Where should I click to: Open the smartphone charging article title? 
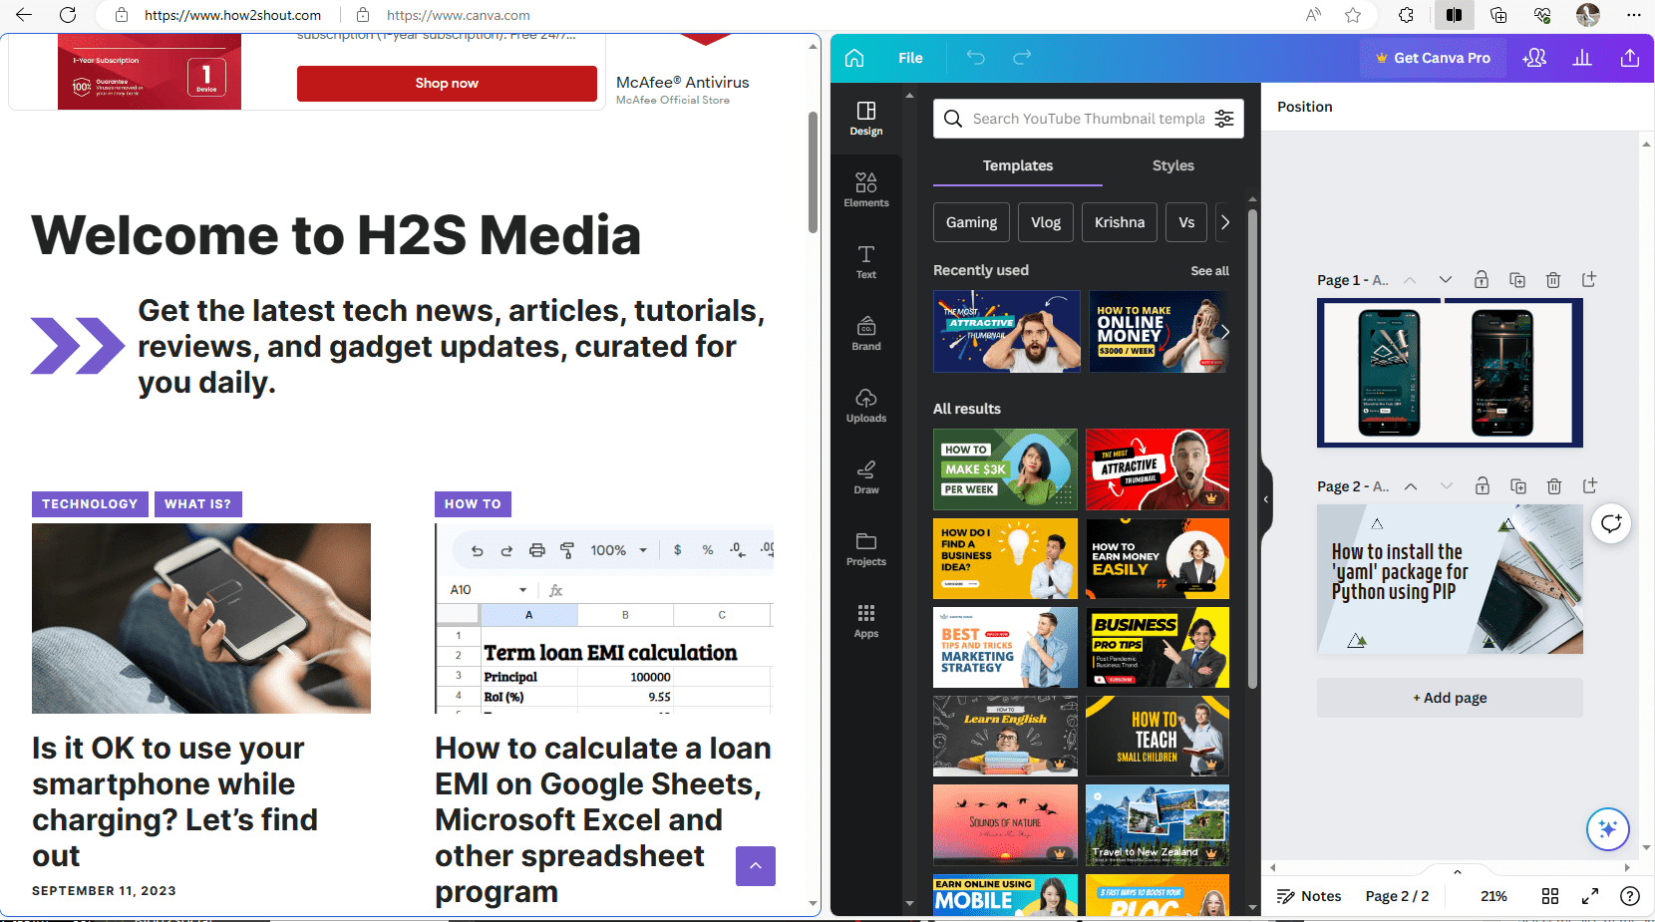point(174,801)
